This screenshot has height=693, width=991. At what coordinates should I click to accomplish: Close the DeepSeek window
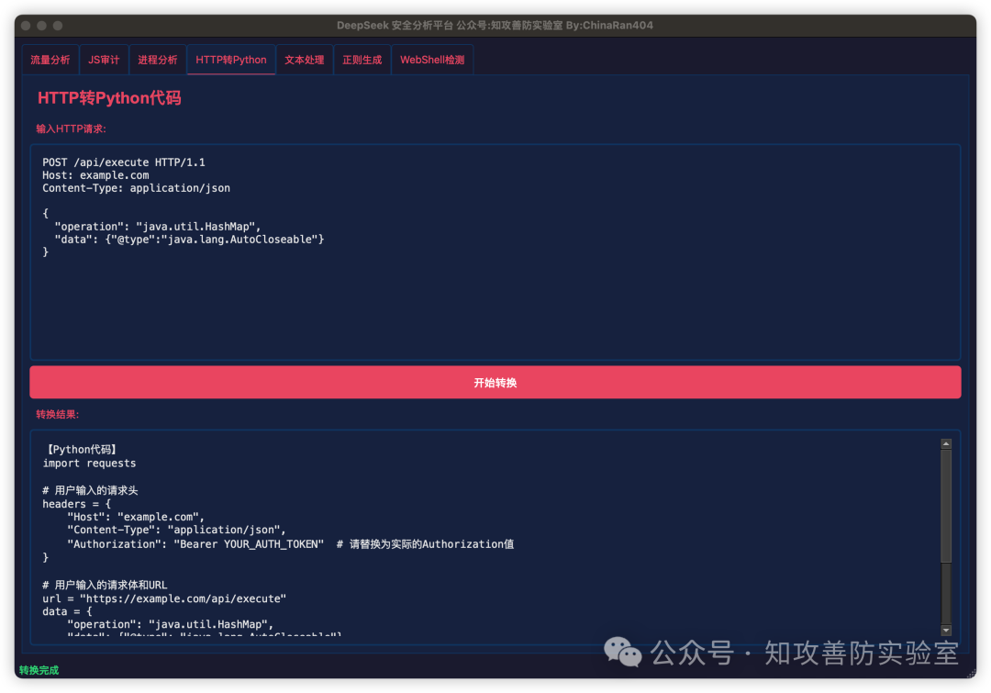pos(26,26)
